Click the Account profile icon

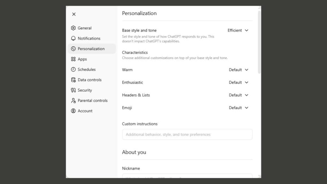point(73,111)
